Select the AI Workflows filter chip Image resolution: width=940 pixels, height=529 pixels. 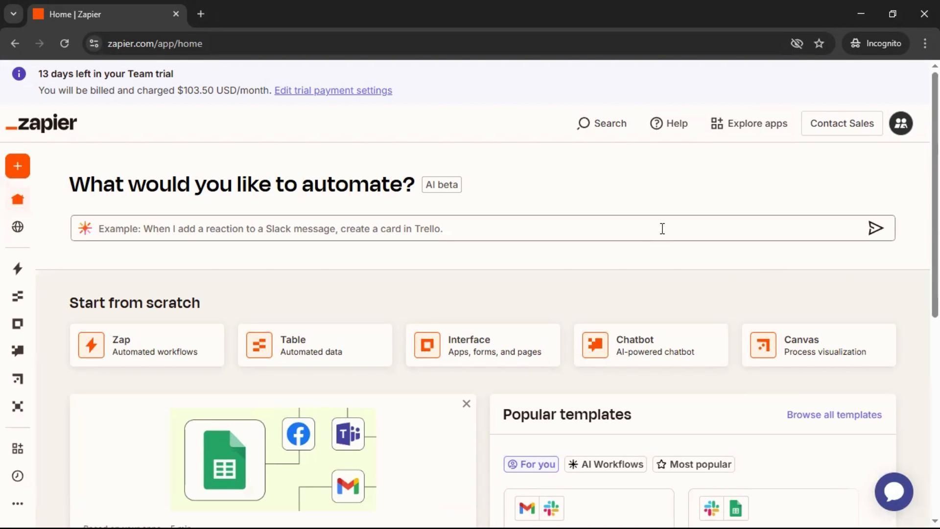[x=606, y=464]
